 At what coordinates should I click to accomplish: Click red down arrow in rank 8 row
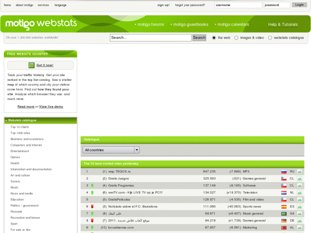tap(92, 221)
